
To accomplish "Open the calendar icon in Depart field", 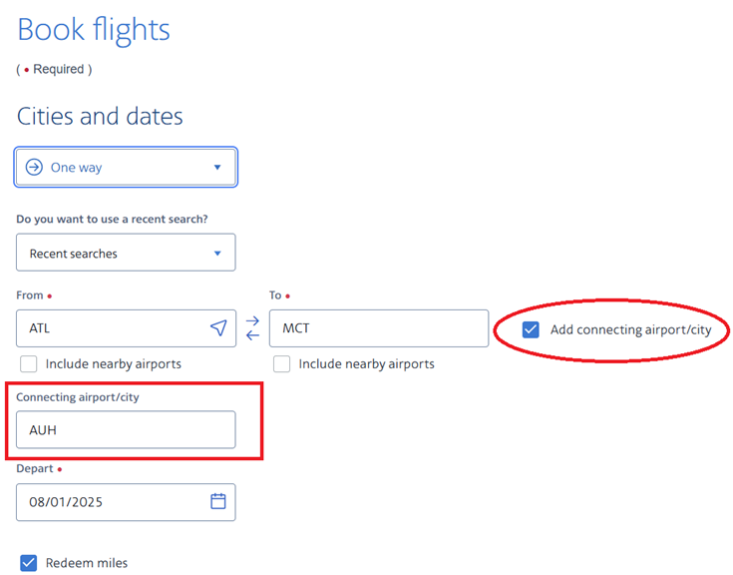I will 217,501.
